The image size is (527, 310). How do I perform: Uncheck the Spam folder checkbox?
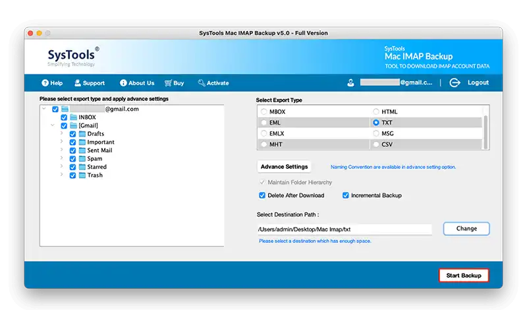click(x=72, y=158)
